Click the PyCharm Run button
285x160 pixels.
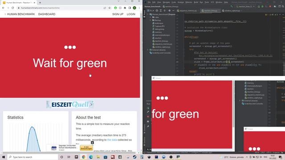(259, 7)
